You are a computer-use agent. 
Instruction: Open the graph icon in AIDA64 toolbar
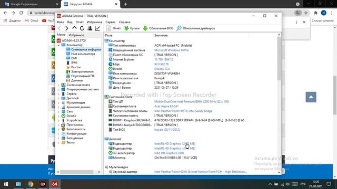(x=97, y=28)
